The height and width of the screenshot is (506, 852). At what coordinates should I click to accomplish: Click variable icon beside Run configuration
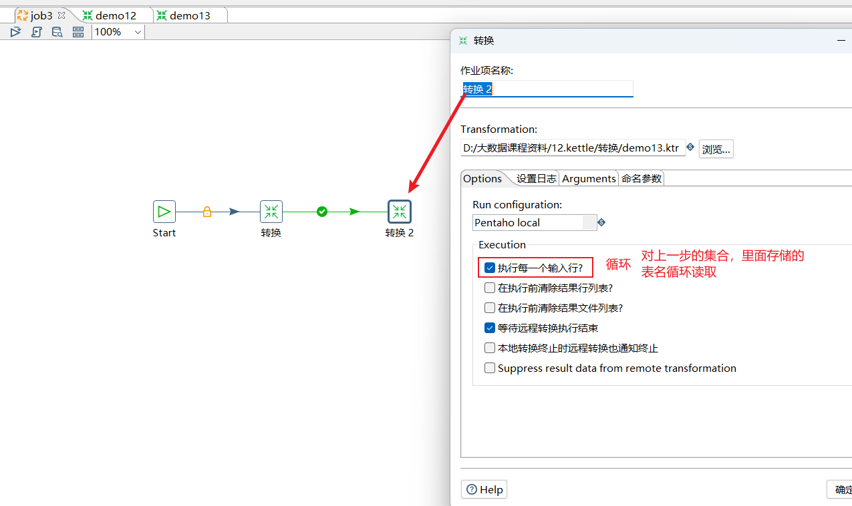pos(601,222)
